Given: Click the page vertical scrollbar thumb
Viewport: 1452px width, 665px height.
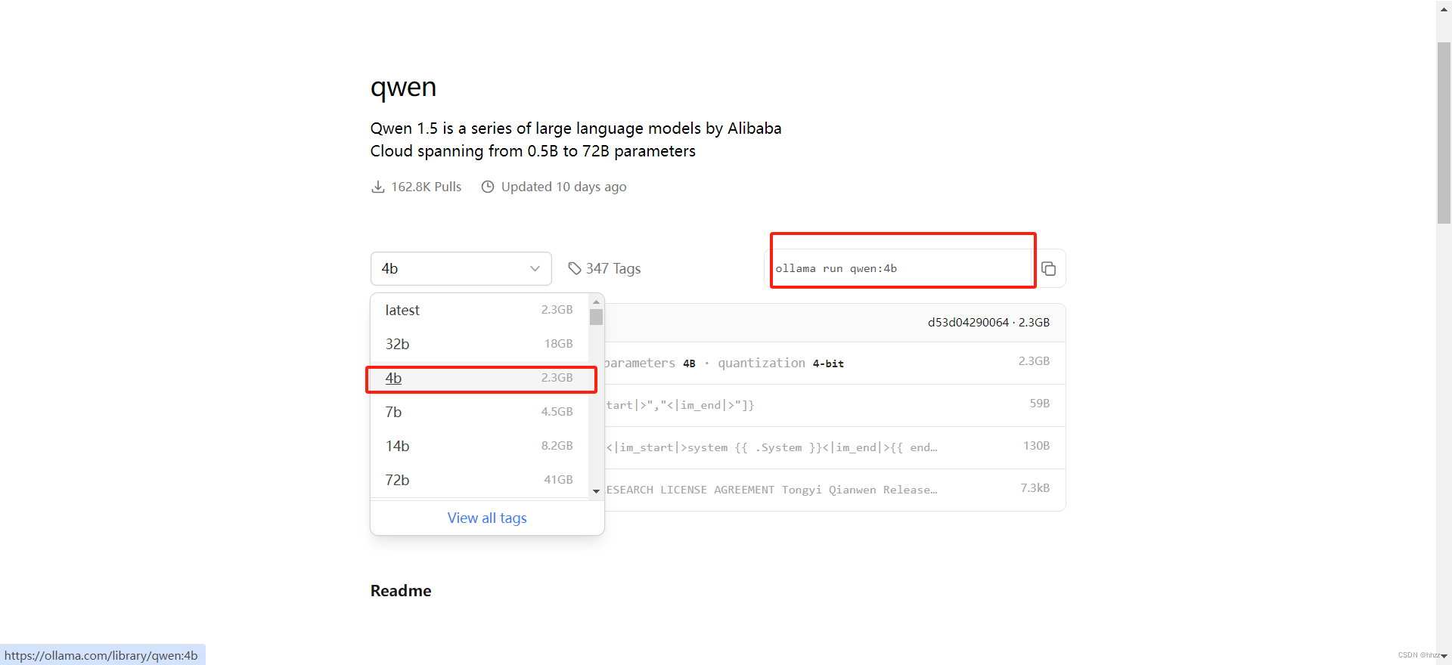Looking at the screenshot, I should point(1444,132).
